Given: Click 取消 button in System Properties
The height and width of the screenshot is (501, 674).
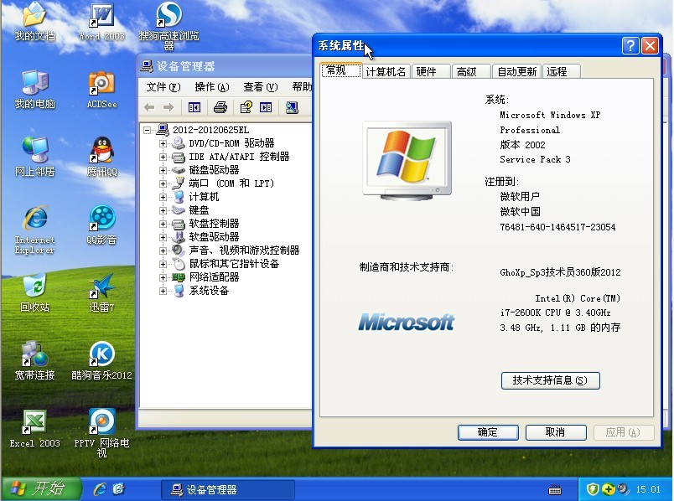Looking at the screenshot, I should pos(555,432).
